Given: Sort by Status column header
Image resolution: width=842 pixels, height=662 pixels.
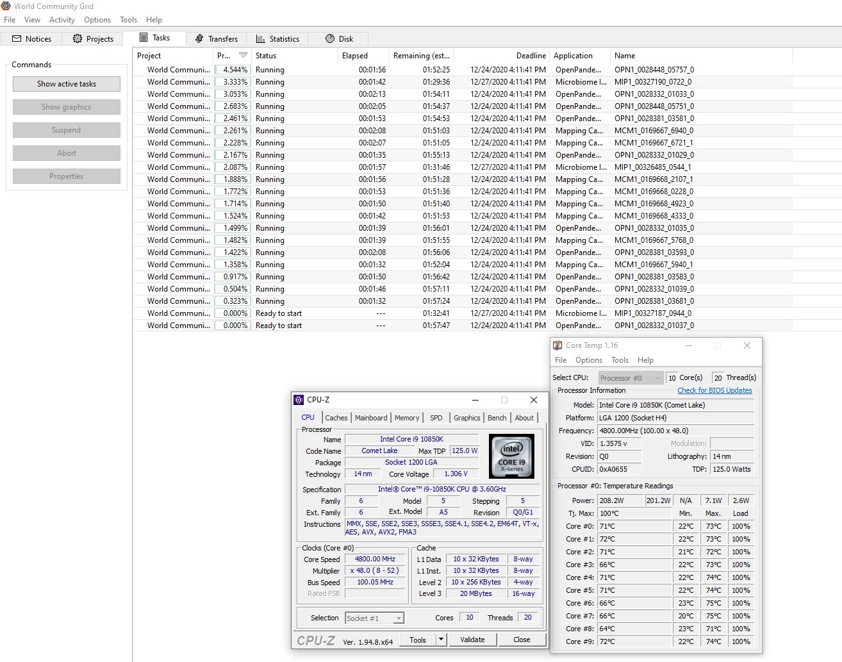Looking at the screenshot, I should [294, 56].
